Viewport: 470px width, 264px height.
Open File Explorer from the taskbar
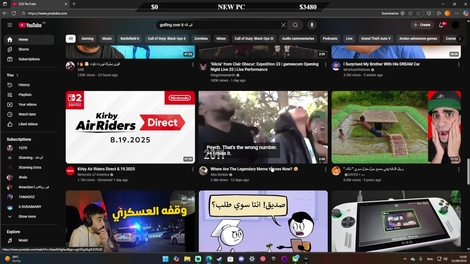point(187,259)
